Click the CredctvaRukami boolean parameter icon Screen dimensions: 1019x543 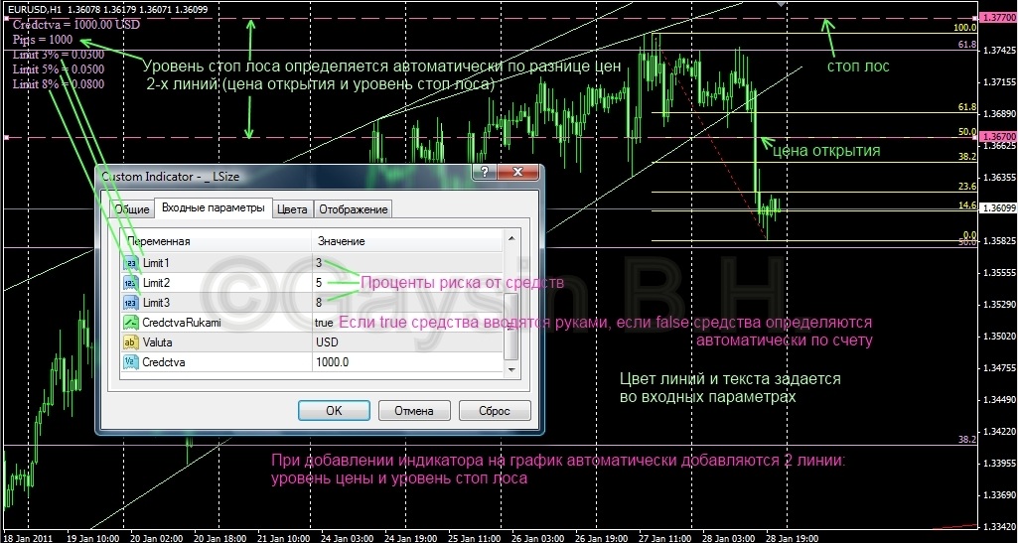(x=131, y=323)
